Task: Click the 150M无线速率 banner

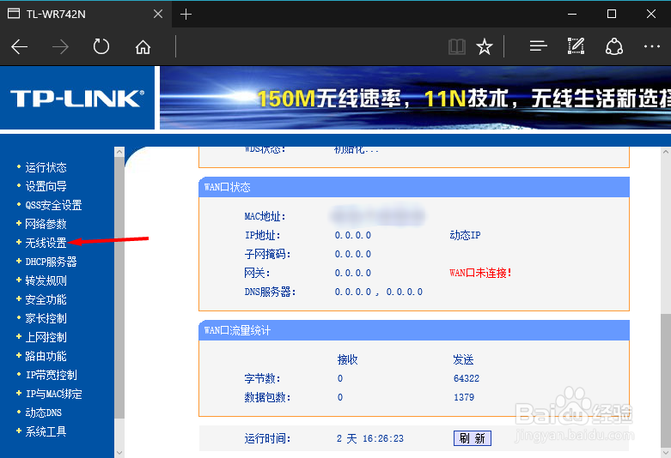Action: [415, 99]
